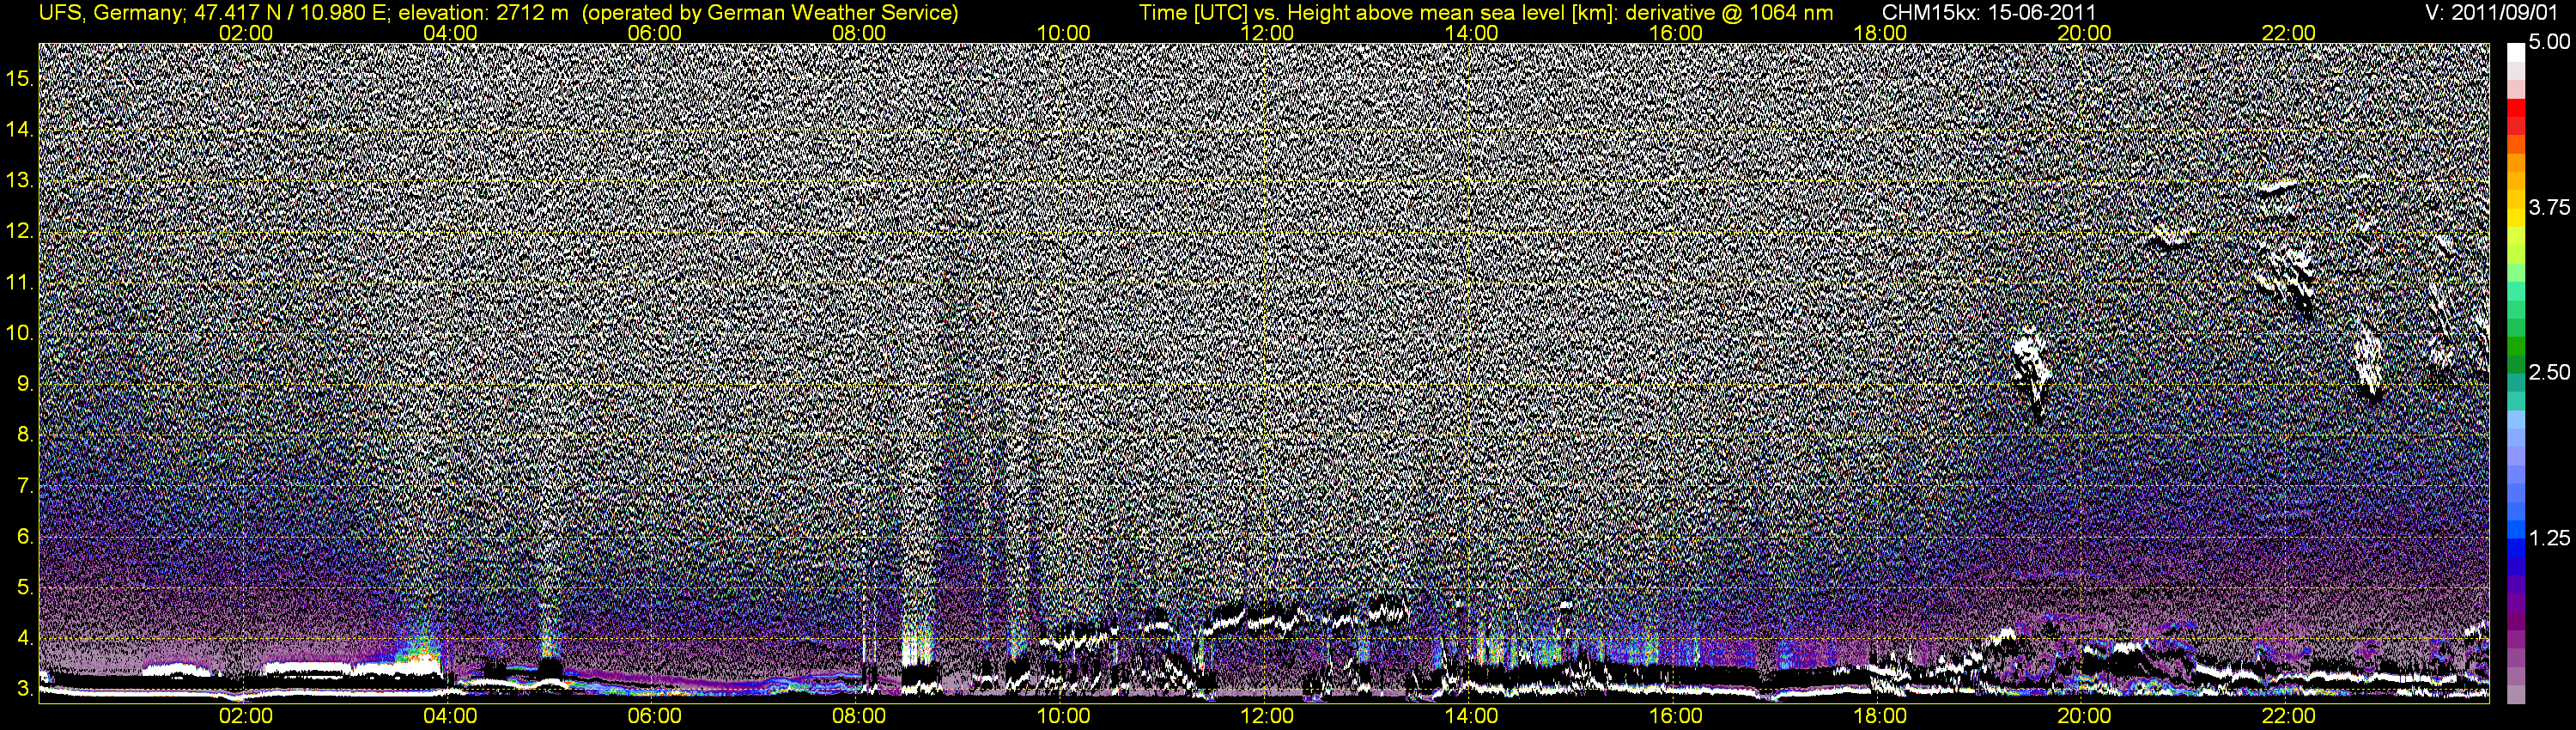Click the 12:00 label on the upper time axis
Image resolution: width=2576 pixels, height=730 pixels.
[x=1267, y=33]
